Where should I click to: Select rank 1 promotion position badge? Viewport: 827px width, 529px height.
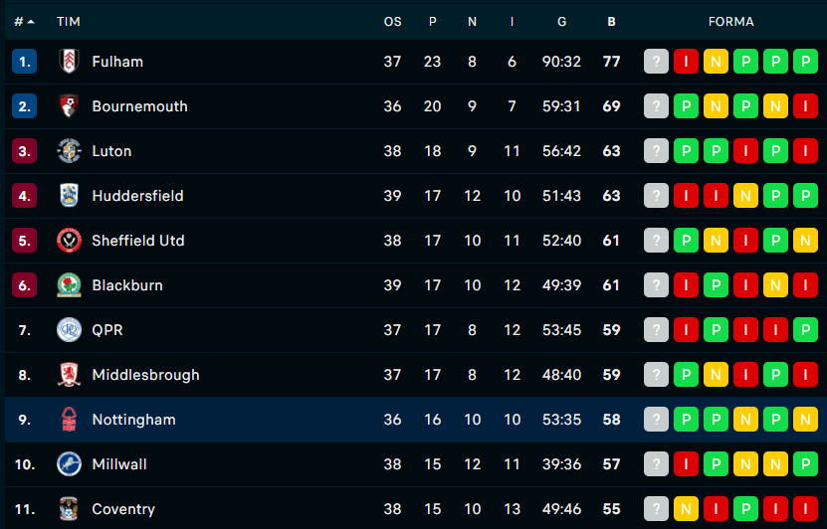[24, 61]
